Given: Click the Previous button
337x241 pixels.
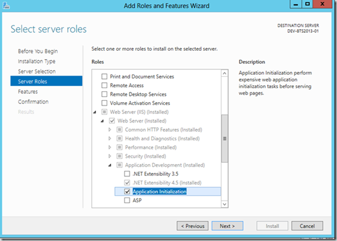Looking at the screenshot, I should tap(192, 226).
